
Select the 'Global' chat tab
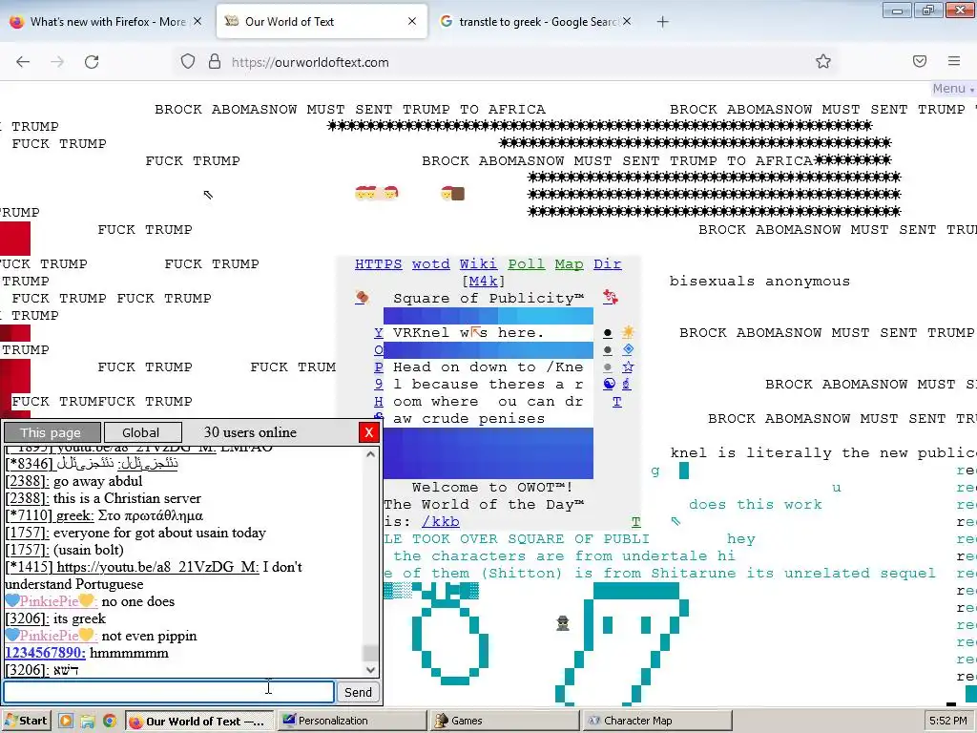tap(143, 432)
